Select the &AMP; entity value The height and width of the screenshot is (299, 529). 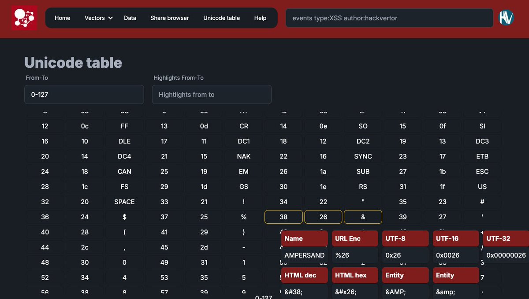(x=406, y=292)
